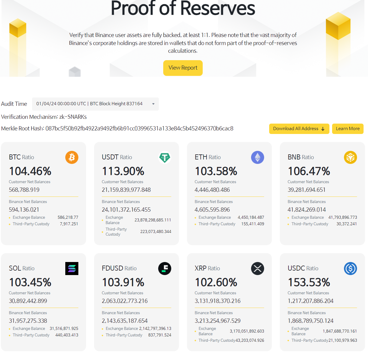Click the XRP logo icon

(x=258, y=269)
